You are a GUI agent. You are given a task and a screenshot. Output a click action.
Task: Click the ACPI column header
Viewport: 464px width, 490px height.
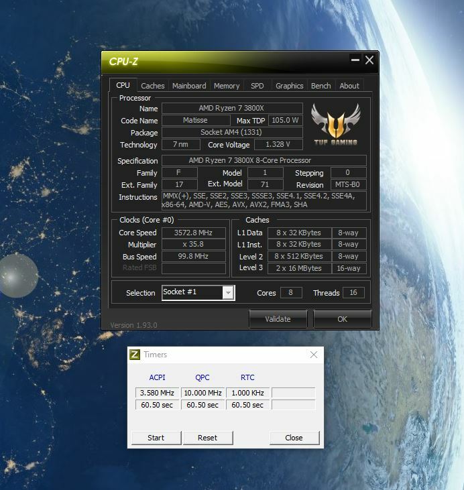point(157,377)
